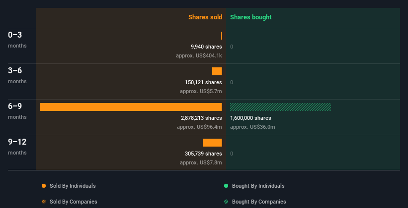
Task: Click the orange Sold By Individuals legend dot
Action: (44, 186)
